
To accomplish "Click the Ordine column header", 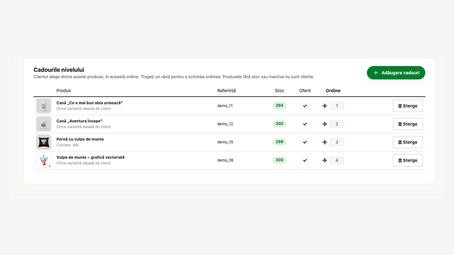I will [333, 91].
